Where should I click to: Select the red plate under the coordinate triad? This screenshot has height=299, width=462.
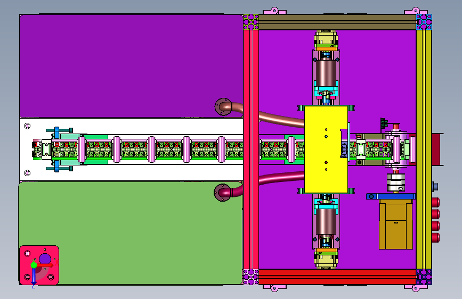click(39, 265)
